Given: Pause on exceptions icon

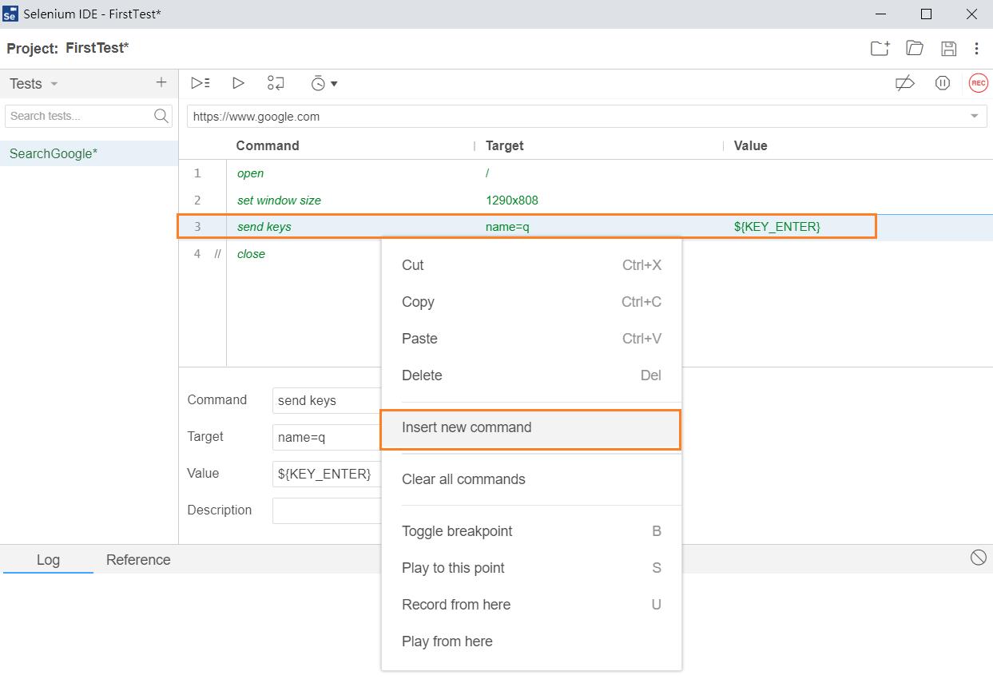Looking at the screenshot, I should pyautogui.click(x=943, y=83).
